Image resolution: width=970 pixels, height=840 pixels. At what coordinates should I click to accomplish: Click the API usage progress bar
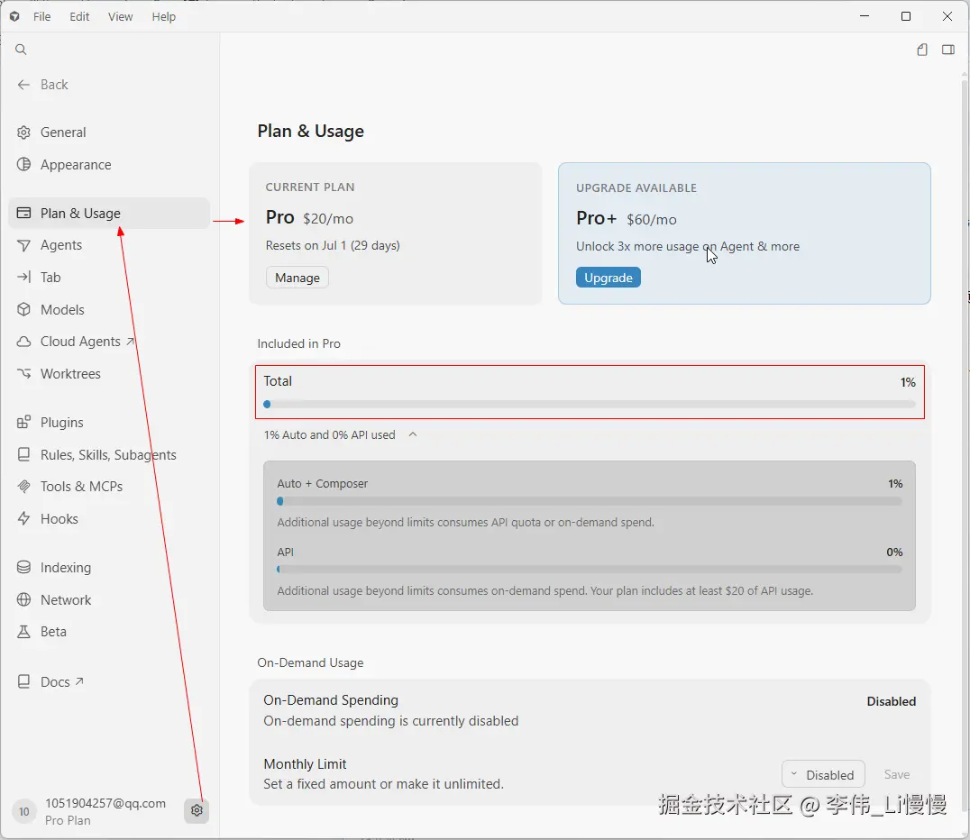point(590,569)
